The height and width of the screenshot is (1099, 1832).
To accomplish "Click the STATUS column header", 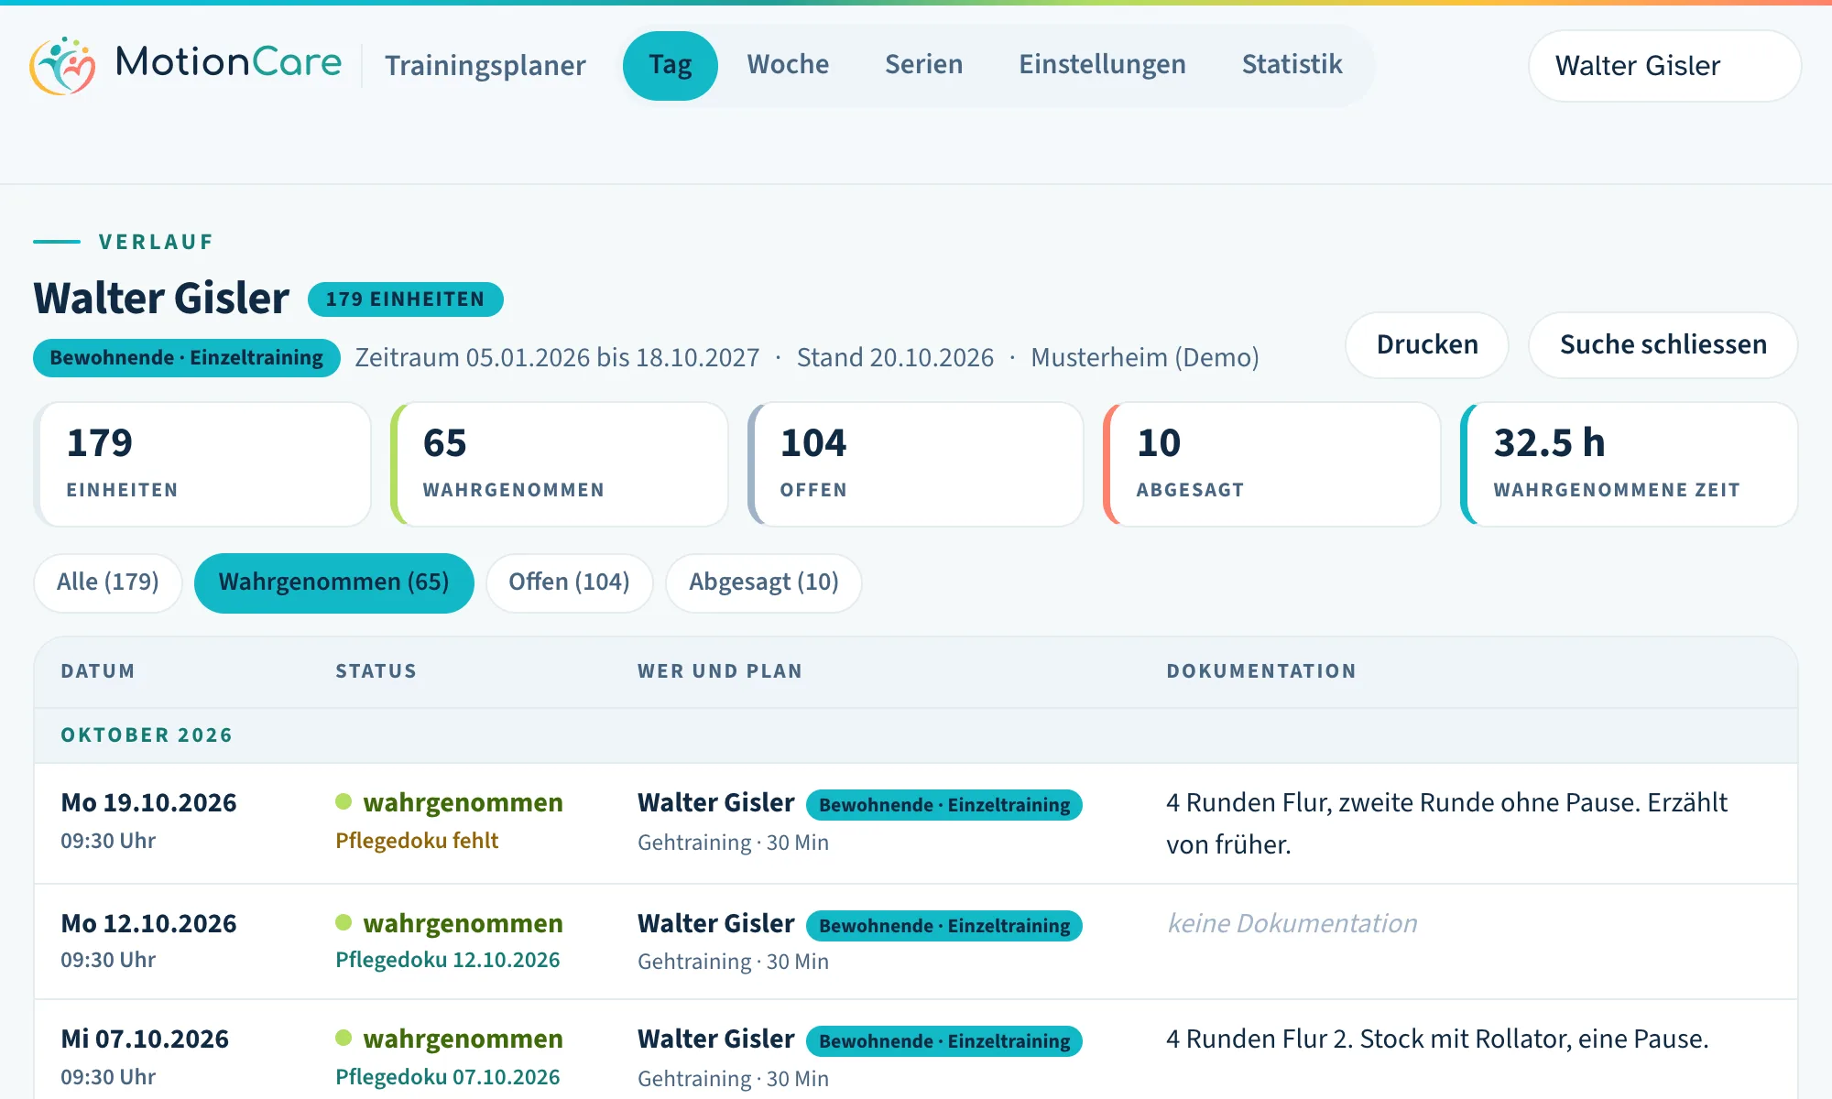I will click(376, 671).
